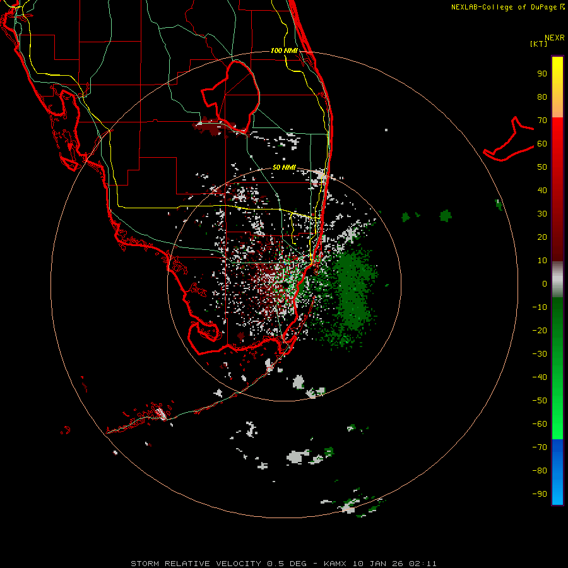Click the 70 value on velocity scale
The image size is (568, 568).
click(542, 121)
